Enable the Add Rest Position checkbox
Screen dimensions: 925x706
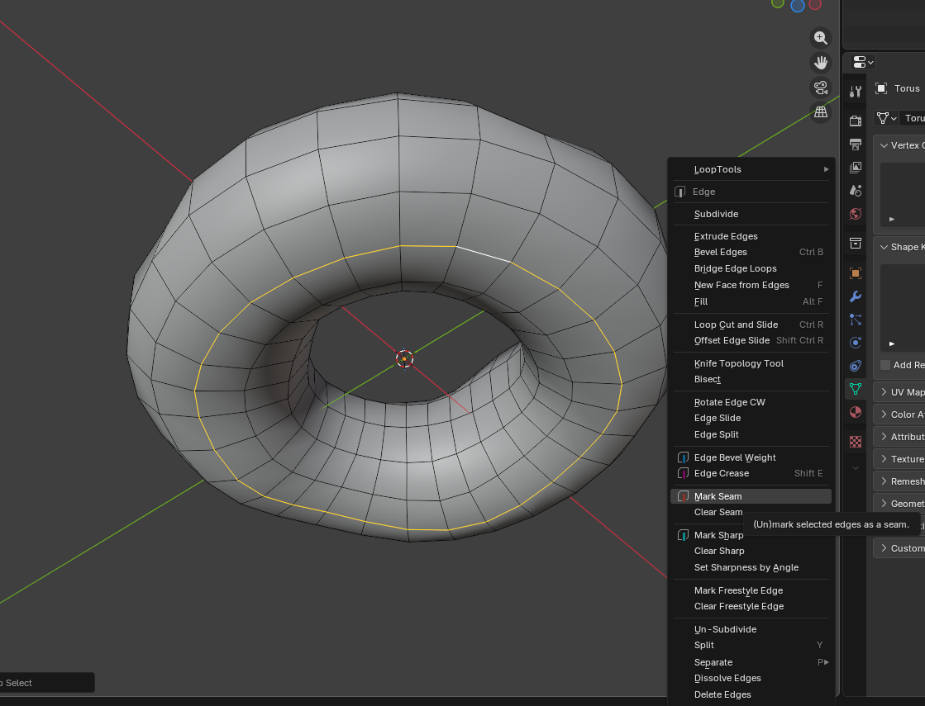click(884, 365)
